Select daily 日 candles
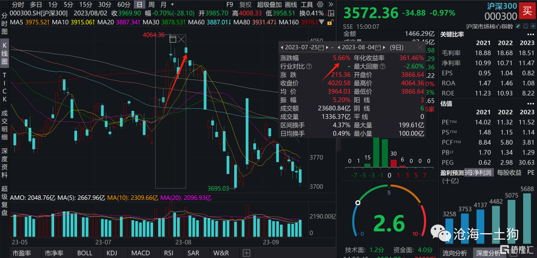Image resolution: width=537 pixels, height=258 pixels. point(139,5)
